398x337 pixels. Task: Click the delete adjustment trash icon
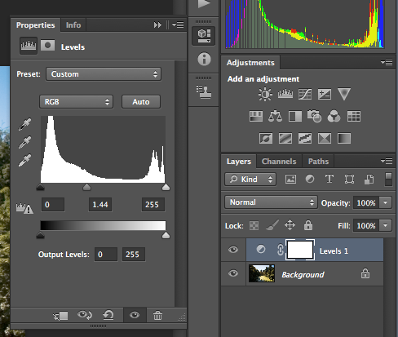[157, 315]
